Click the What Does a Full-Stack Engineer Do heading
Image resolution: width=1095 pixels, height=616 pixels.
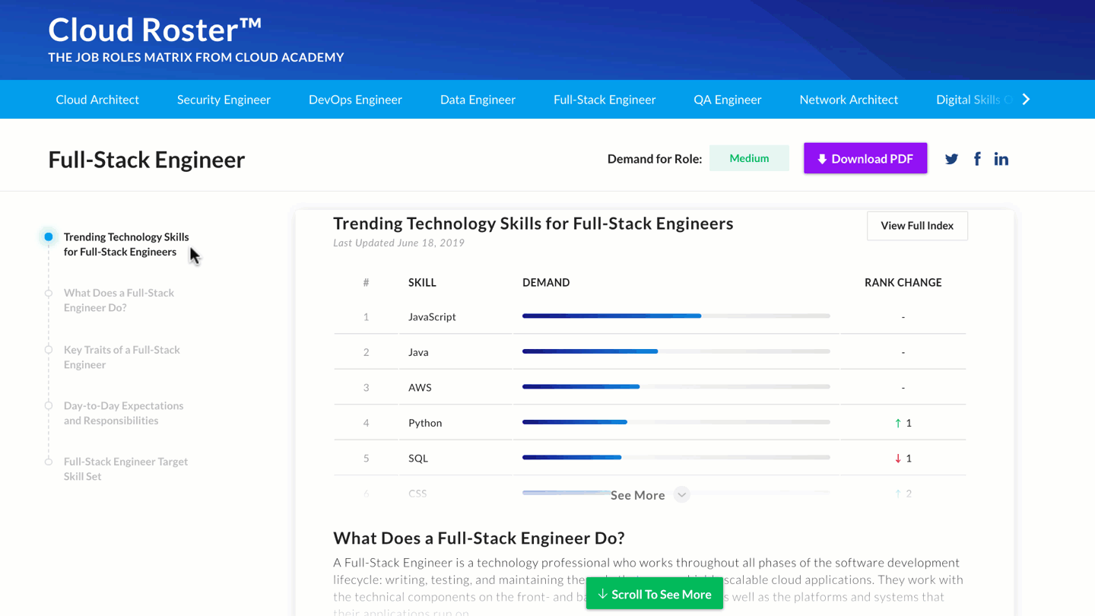tap(479, 538)
